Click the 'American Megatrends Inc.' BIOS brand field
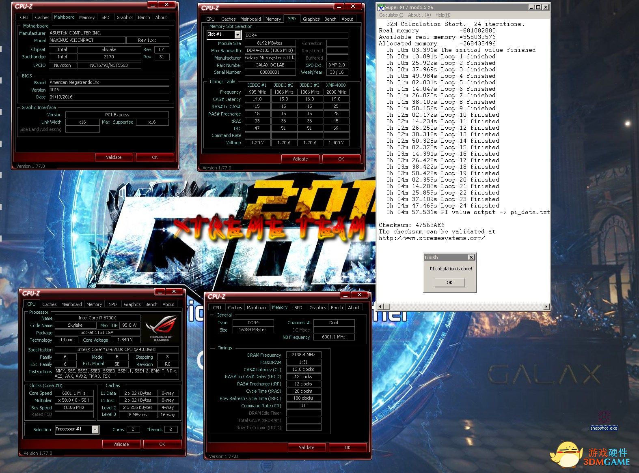The image size is (639, 473). 109,82
